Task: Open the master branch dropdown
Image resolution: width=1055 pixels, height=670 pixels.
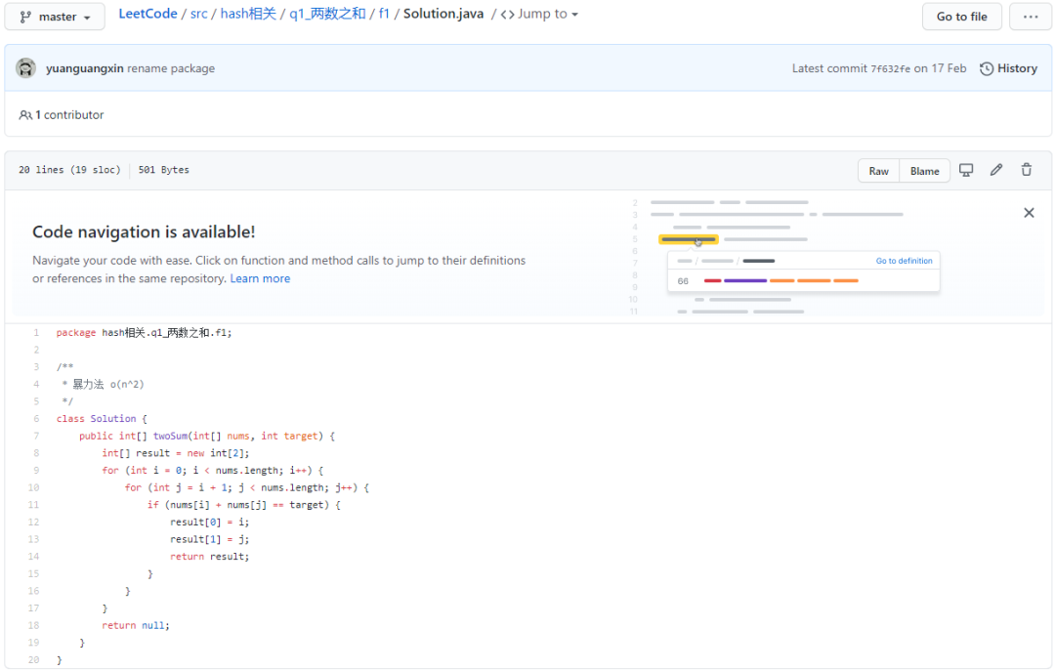Action: [55, 18]
